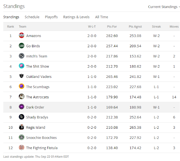Open the Playoffs tab

tap(51, 17)
